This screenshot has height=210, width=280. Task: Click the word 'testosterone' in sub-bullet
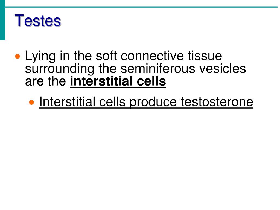tap(217, 102)
